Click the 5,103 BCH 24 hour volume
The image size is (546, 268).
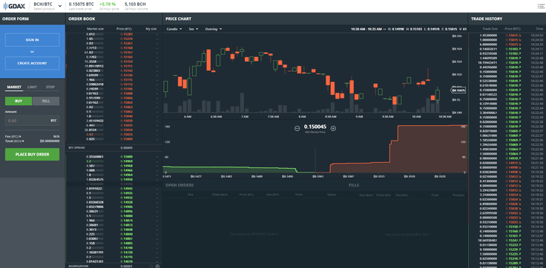135,4
